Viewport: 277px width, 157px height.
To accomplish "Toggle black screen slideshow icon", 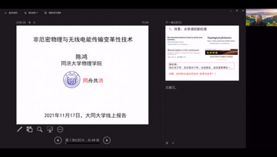I will pos(50,129).
